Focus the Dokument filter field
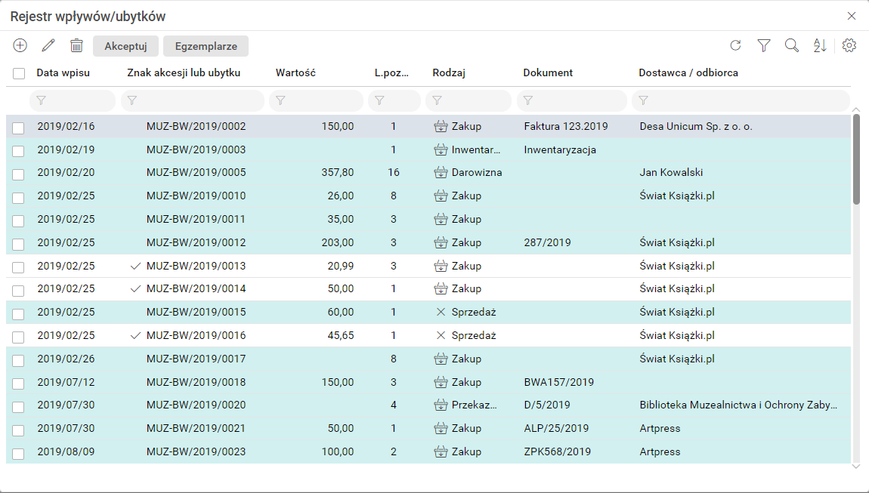869x493 pixels. (x=572, y=100)
